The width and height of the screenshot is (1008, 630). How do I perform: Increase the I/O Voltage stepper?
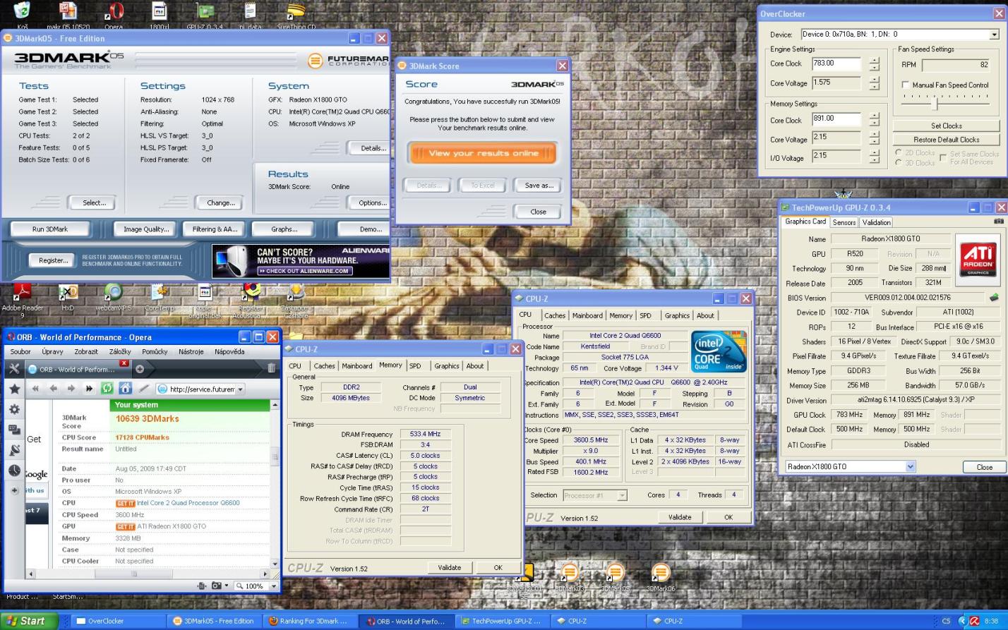pyautogui.click(x=875, y=152)
